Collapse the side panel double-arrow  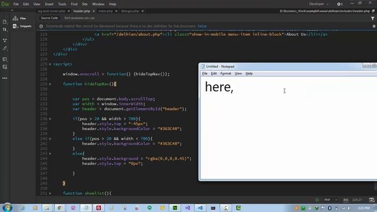(x=12, y=11)
